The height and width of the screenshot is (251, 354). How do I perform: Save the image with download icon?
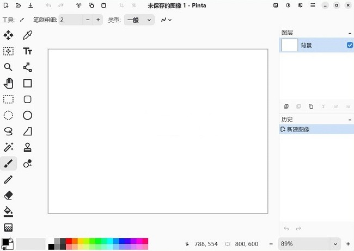[30, 5]
